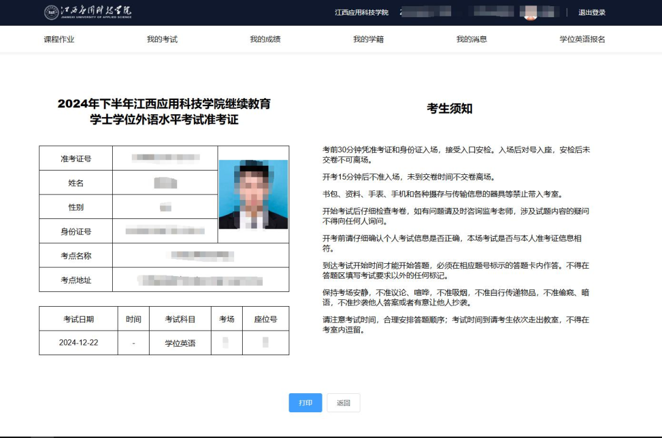Open the 我的考试 section
Viewport: 662px width, 438px height.
162,39
